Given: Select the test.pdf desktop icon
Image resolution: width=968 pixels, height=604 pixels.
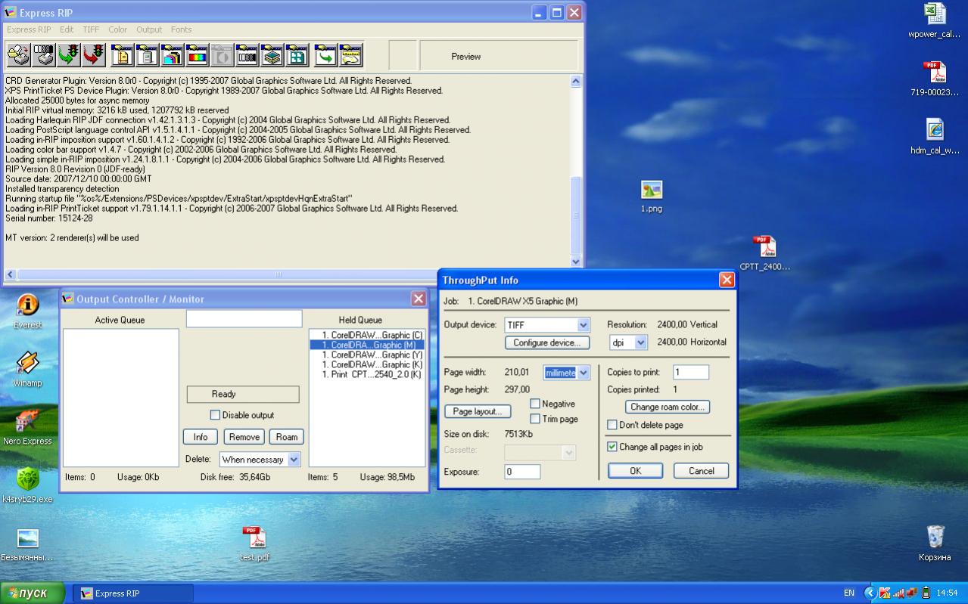Looking at the screenshot, I should click(254, 544).
